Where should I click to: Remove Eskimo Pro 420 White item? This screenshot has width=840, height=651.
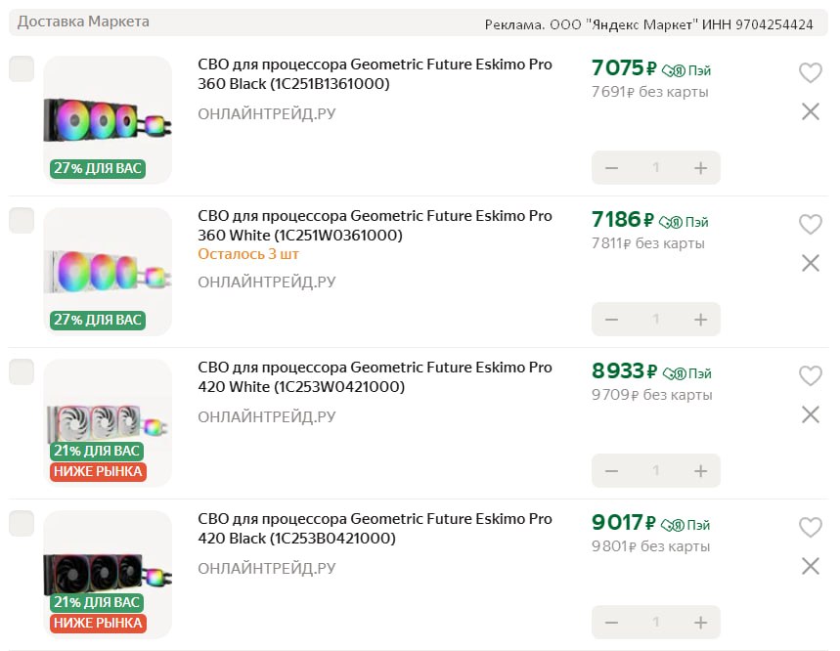pos(810,414)
